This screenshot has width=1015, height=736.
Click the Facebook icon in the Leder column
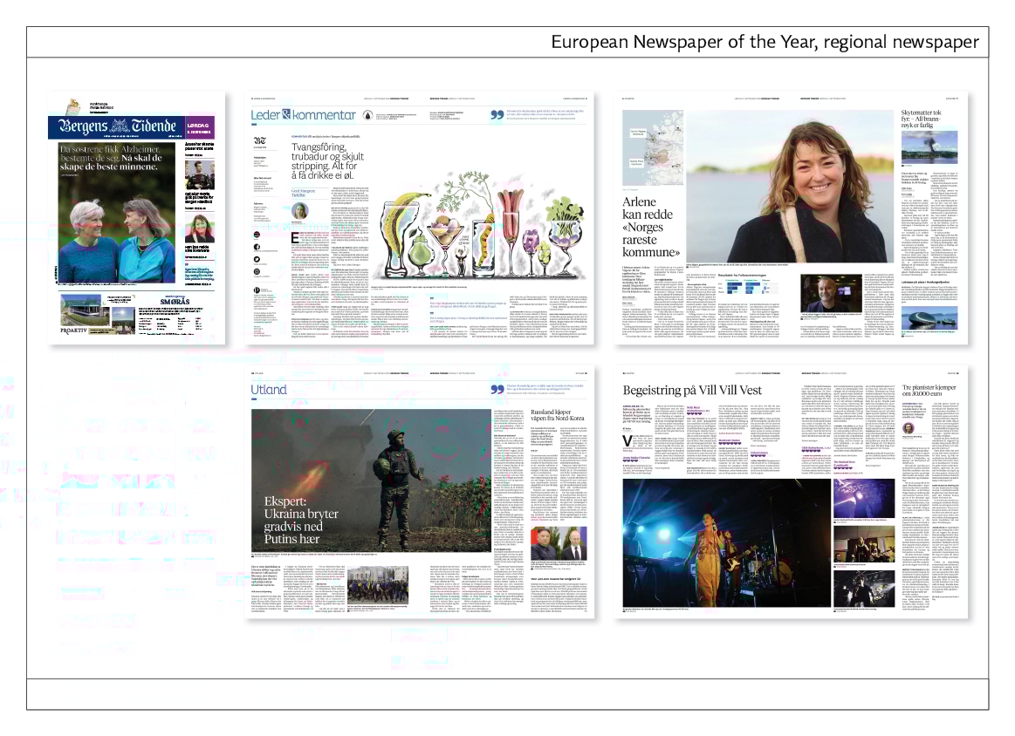[257, 247]
